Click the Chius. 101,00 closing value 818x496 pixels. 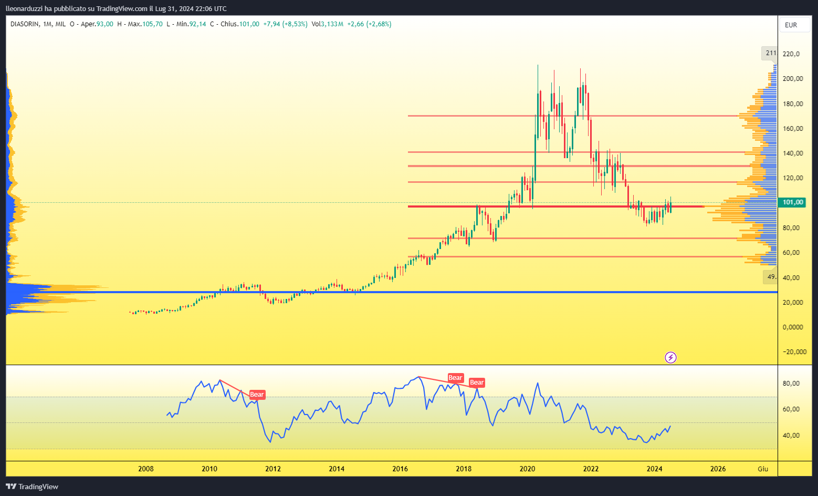tap(239, 24)
